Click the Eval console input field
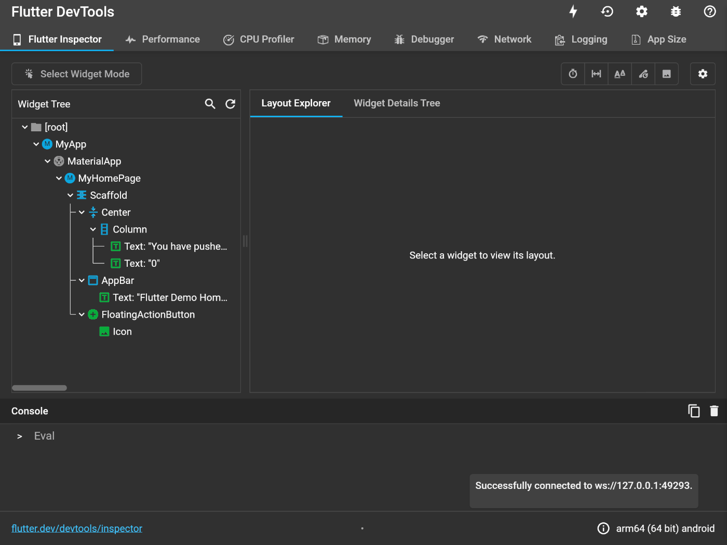Image resolution: width=727 pixels, height=545 pixels. coord(363,436)
